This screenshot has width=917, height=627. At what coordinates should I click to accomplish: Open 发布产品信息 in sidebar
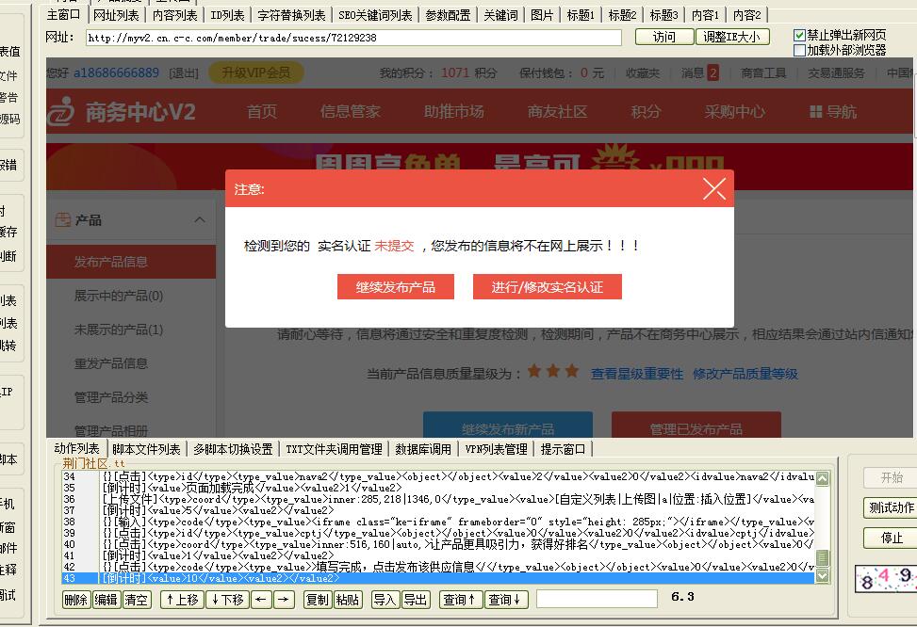(131, 262)
